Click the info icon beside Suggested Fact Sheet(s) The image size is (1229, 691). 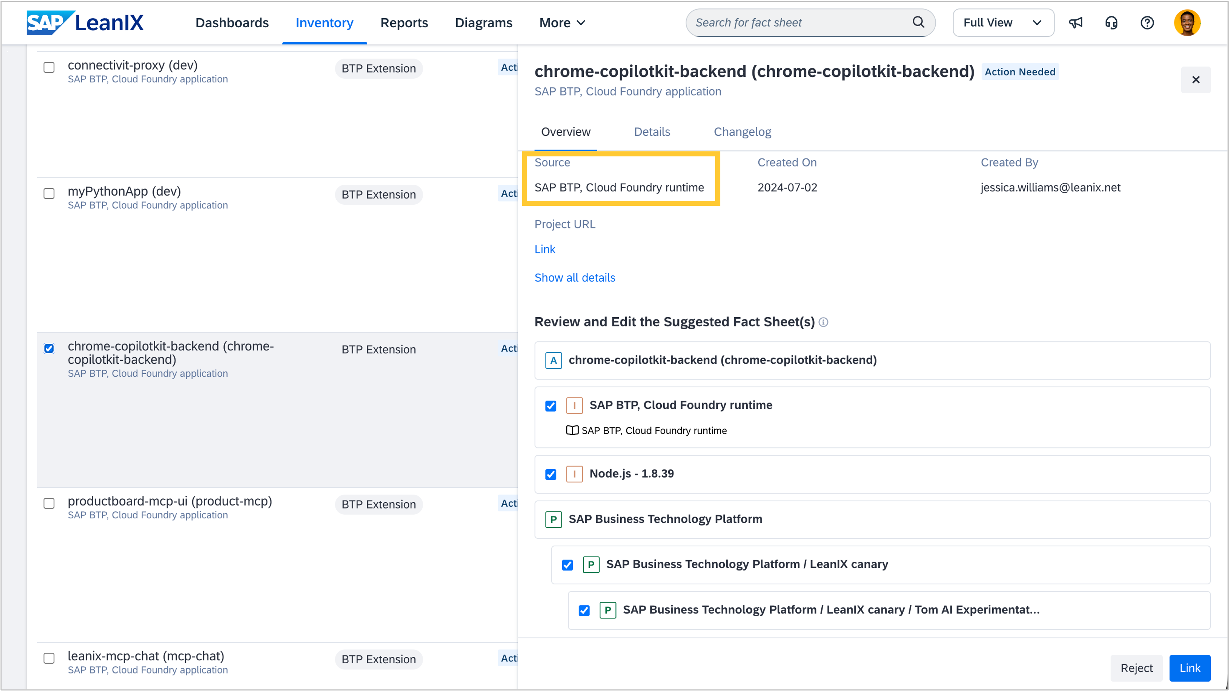click(x=823, y=322)
